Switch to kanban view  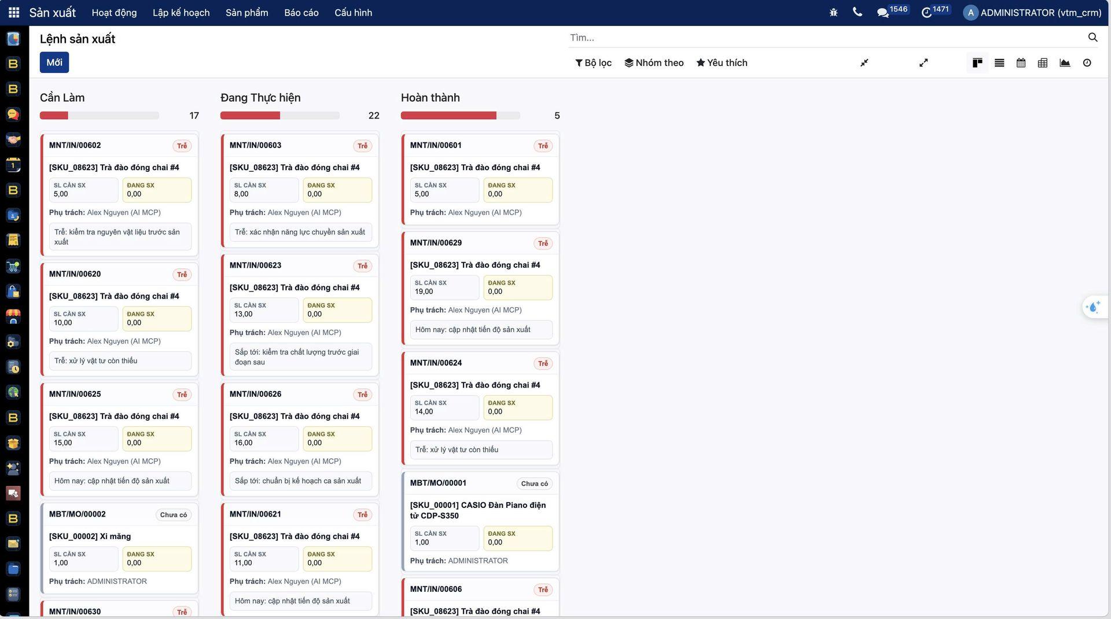tap(977, 62)
